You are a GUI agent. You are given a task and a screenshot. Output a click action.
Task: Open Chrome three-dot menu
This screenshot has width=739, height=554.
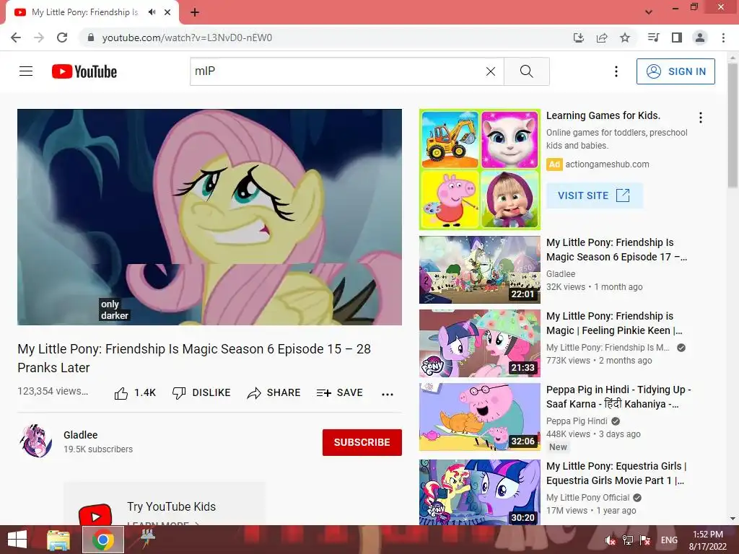(x=723, y=38)
